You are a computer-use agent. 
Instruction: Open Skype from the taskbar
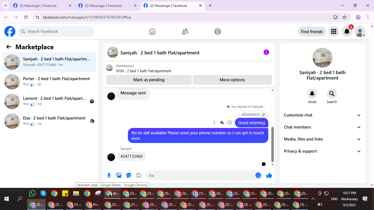coord(43,193)
